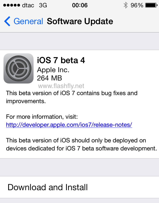Select the iOS 7 beta 4 heading

[x=61, y=60]
